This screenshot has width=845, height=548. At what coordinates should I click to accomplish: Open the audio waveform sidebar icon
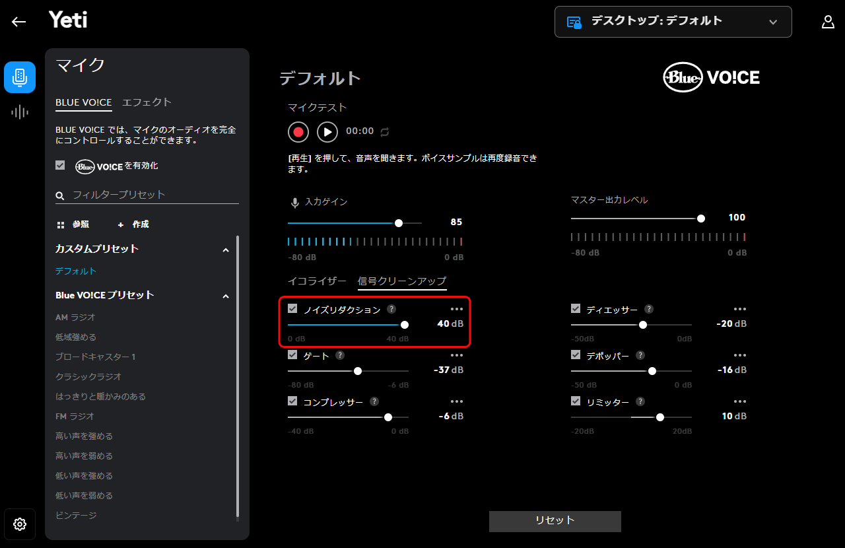click(x=20, y=112)
